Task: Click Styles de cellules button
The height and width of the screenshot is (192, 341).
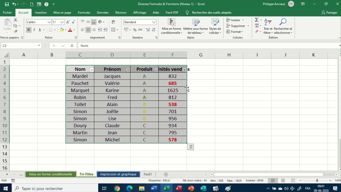Action: point(215,26)
